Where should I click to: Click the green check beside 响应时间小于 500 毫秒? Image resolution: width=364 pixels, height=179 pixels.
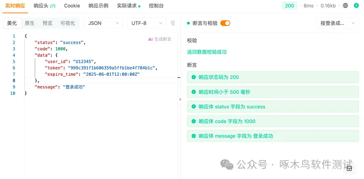pyautogui.click(x=194, y=92)
